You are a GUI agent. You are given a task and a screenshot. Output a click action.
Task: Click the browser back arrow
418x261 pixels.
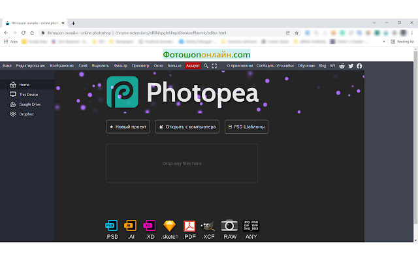click(x=6, y=33)
